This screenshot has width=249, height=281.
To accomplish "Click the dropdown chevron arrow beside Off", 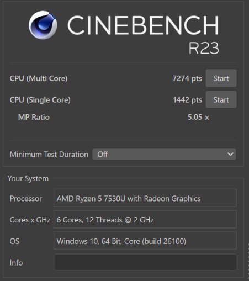I will coord(230,154).
